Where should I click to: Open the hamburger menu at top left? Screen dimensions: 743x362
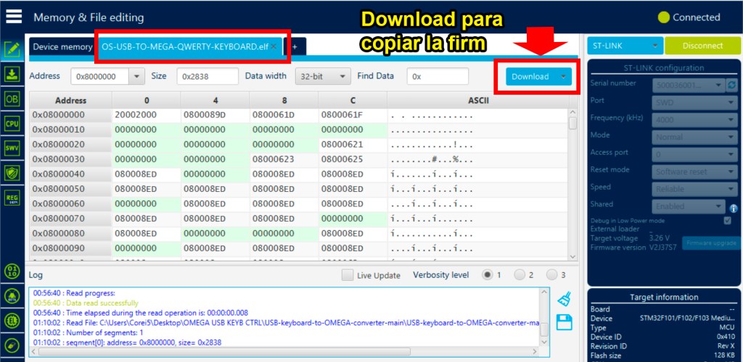13,16
